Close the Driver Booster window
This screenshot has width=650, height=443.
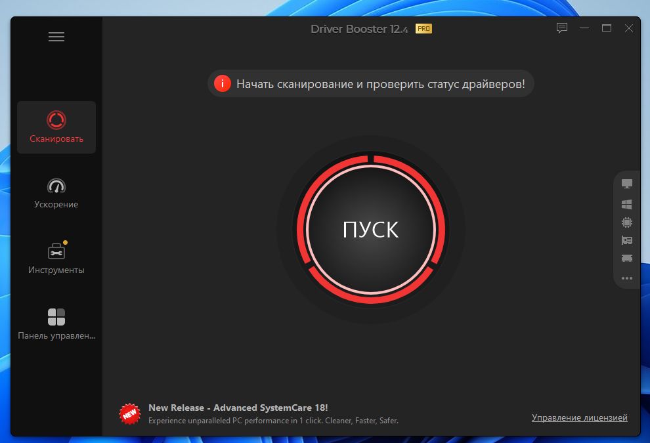pos(629,28)
